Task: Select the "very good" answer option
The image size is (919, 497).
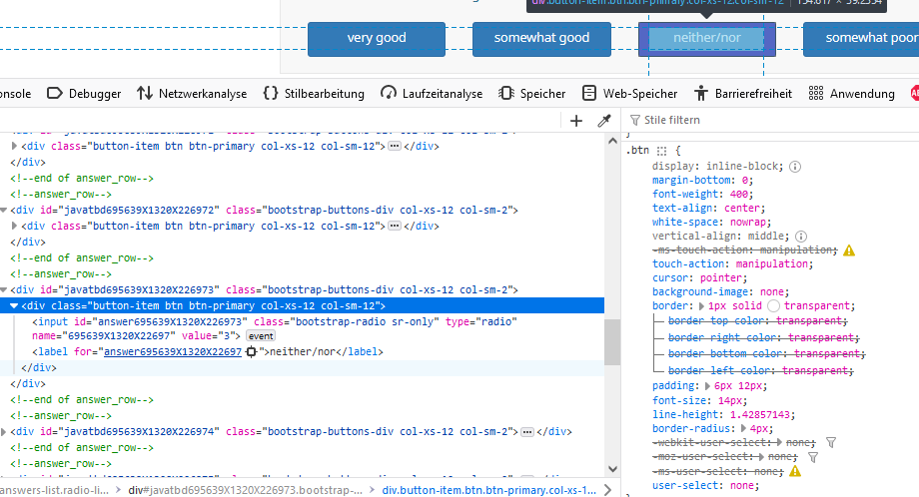Action: pyautogui.click(x=377, y=38)
